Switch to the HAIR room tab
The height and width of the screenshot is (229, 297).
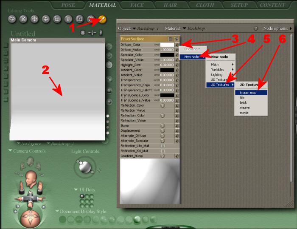click(170, 5)
